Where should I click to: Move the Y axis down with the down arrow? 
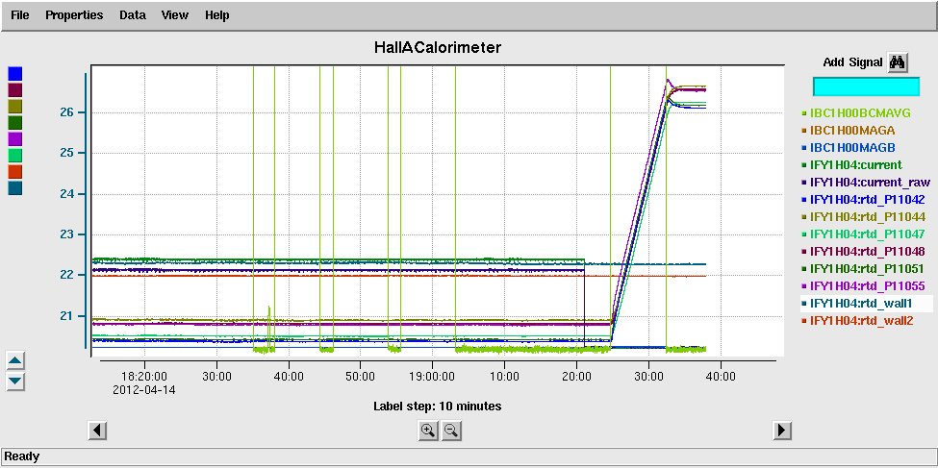pos(15,382)
